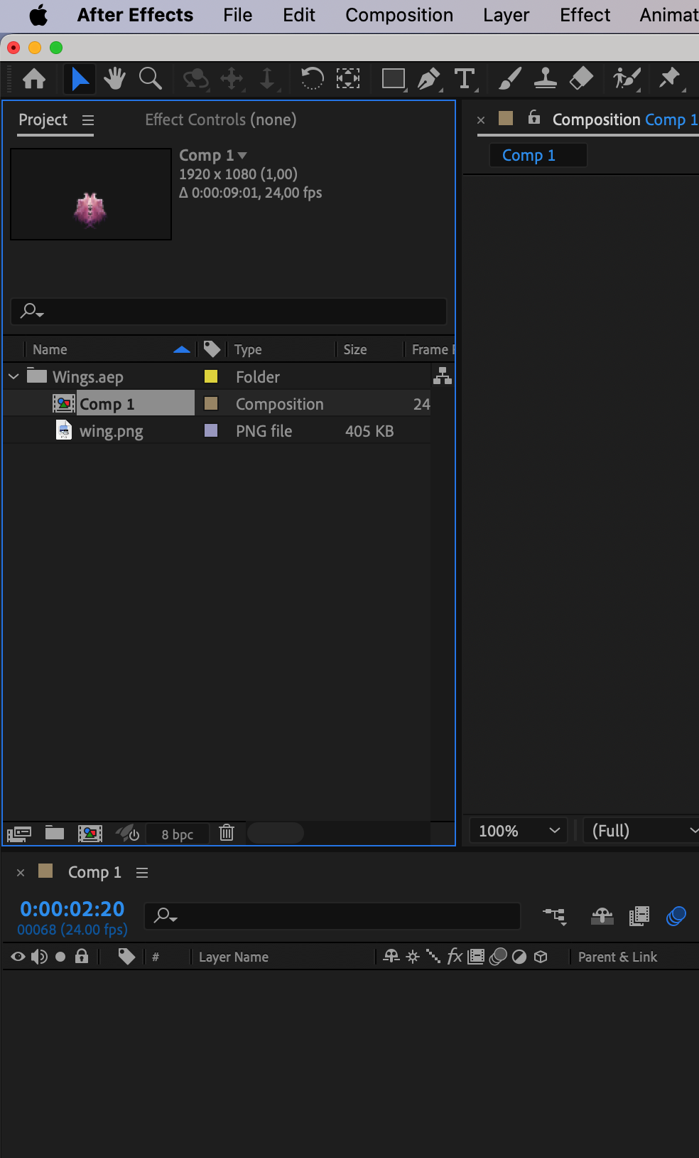Select the Puppet Pin tool

tap(671, 78)
